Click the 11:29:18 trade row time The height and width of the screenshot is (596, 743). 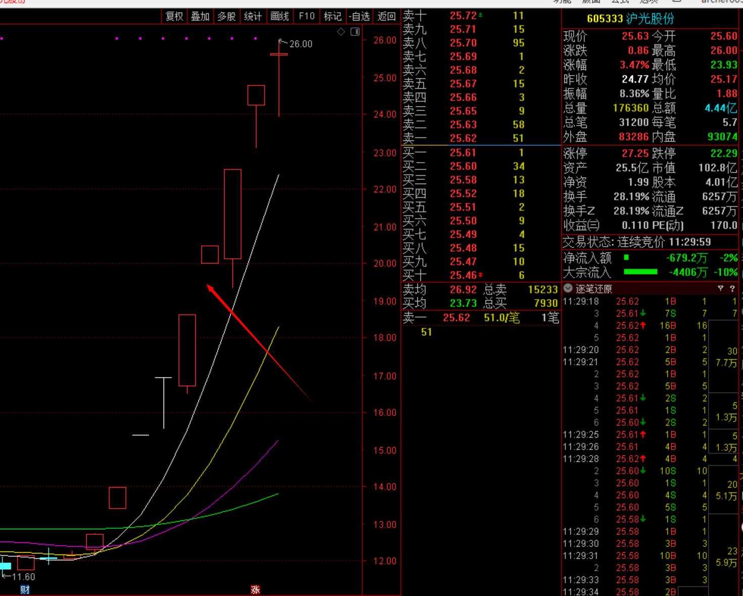coord(581,301)
